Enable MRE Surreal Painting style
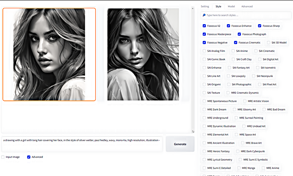 tap(236, 118)
